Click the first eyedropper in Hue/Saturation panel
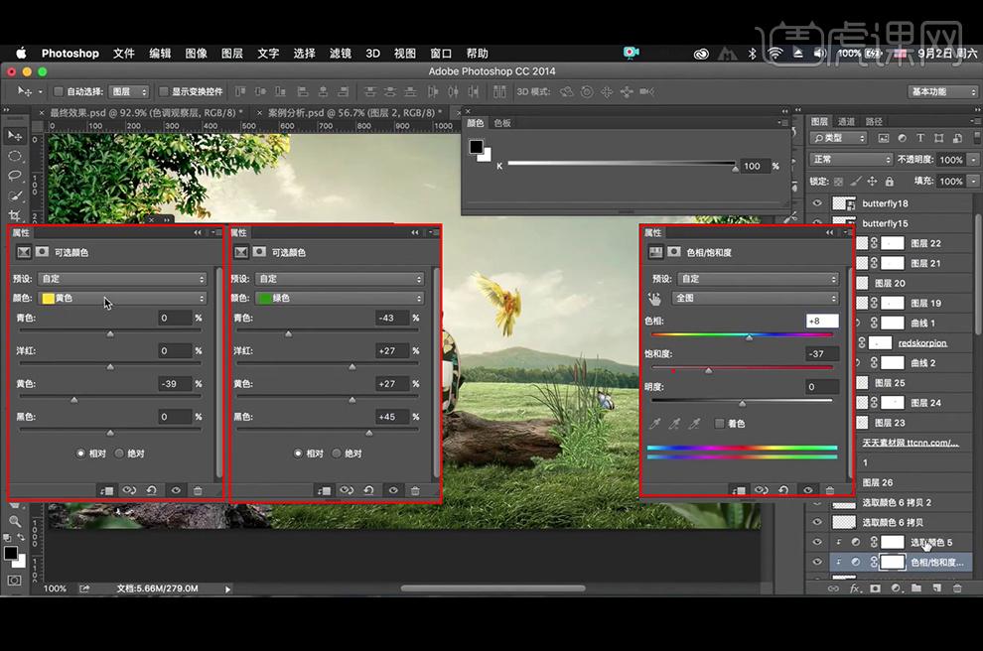Screen dimensions: 983x651 654,424
